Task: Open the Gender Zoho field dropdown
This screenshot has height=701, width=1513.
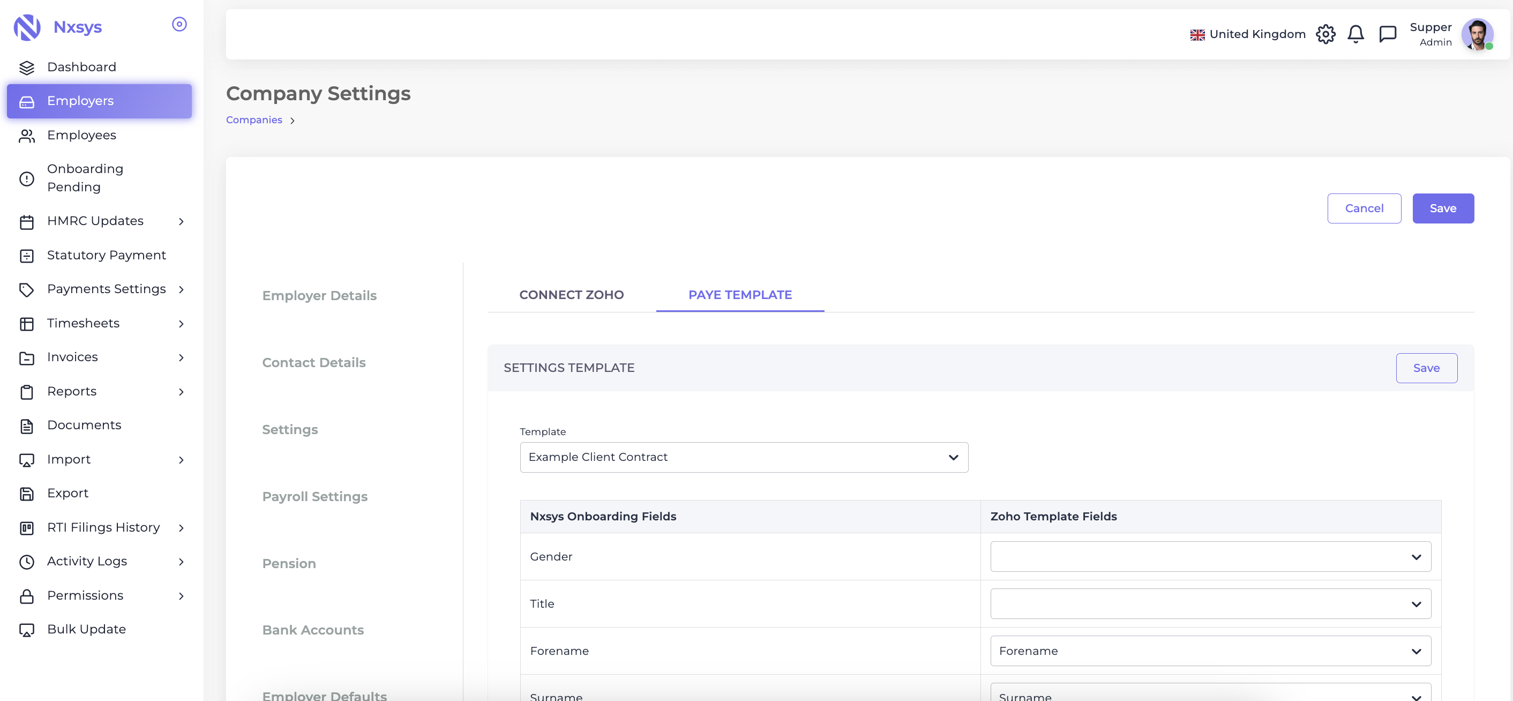Action: [x=1210, y=556]
